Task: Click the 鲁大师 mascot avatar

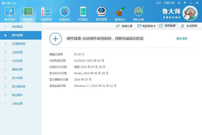Action: pyautogui.click(x=190, y=13)
